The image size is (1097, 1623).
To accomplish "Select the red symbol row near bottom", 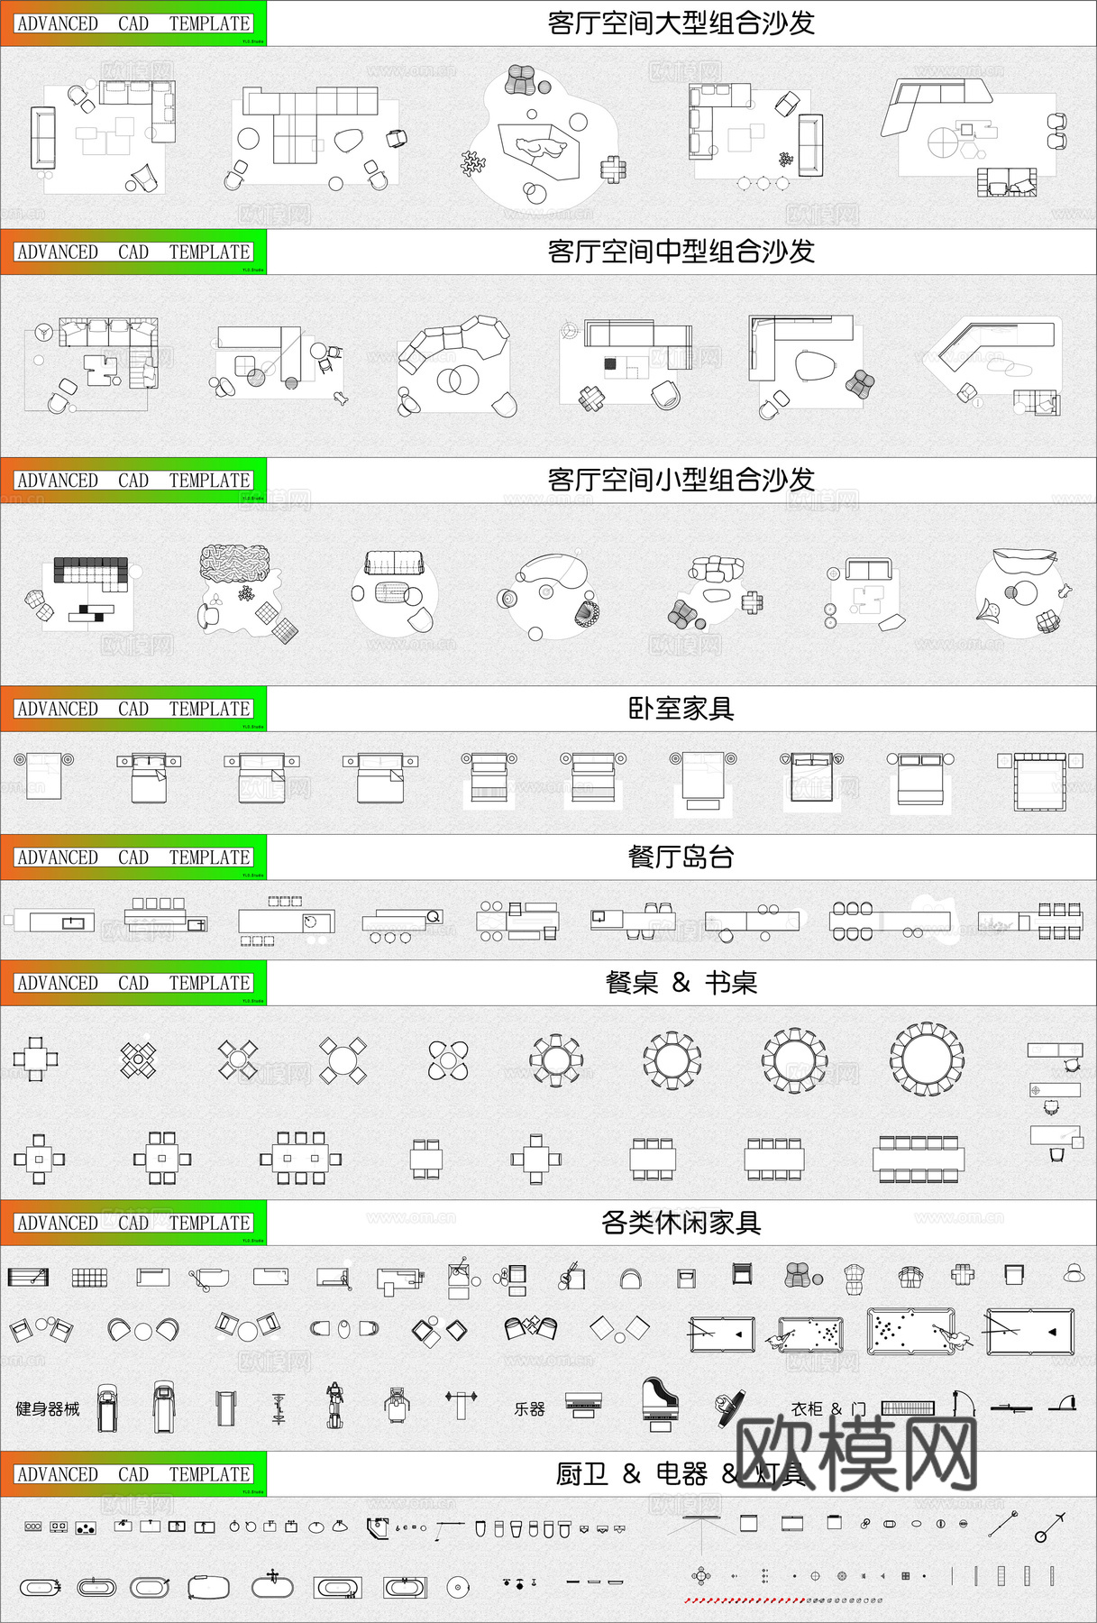I will 745,1601.
